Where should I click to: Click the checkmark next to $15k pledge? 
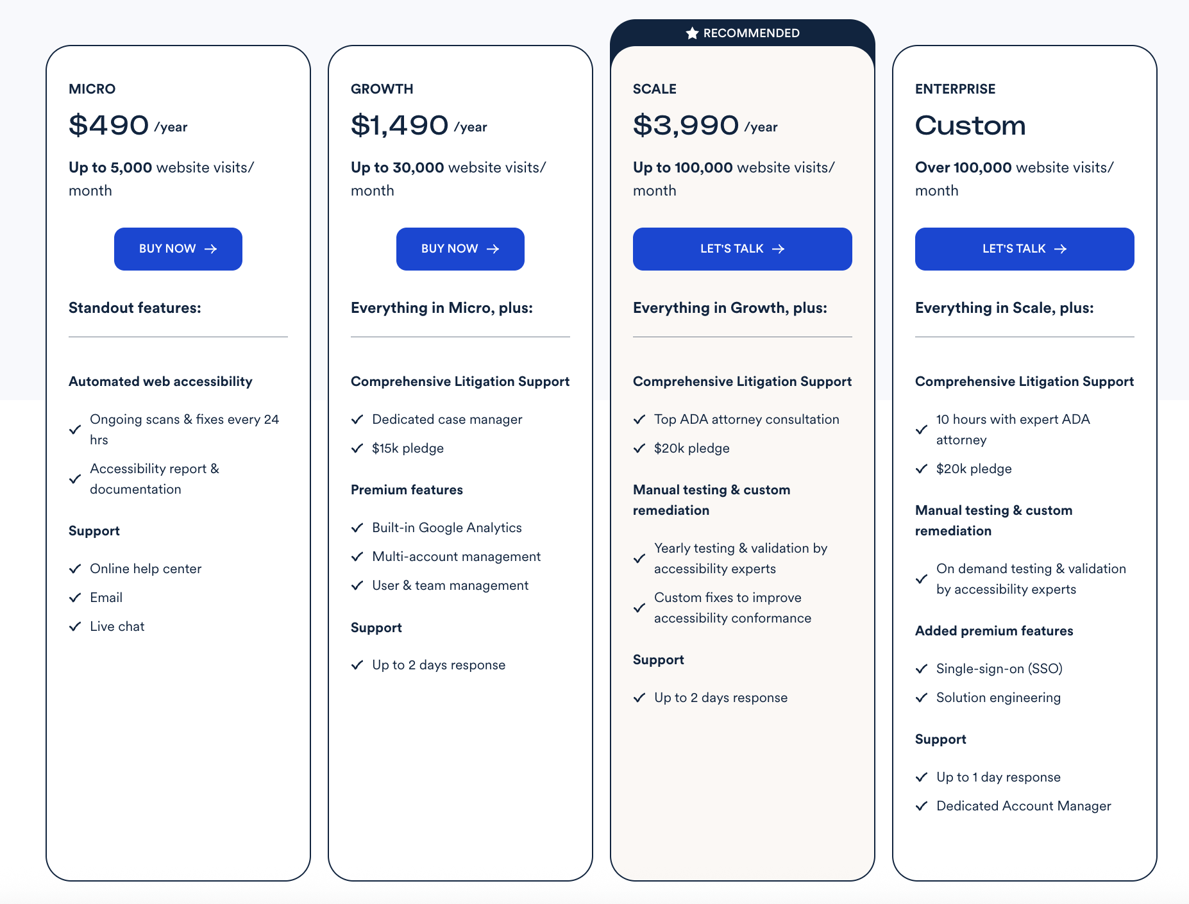click(357, 448)
